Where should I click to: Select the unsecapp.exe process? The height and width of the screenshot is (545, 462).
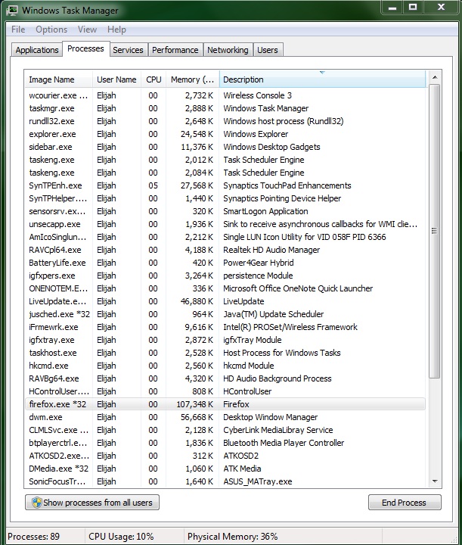coord(225,224)
